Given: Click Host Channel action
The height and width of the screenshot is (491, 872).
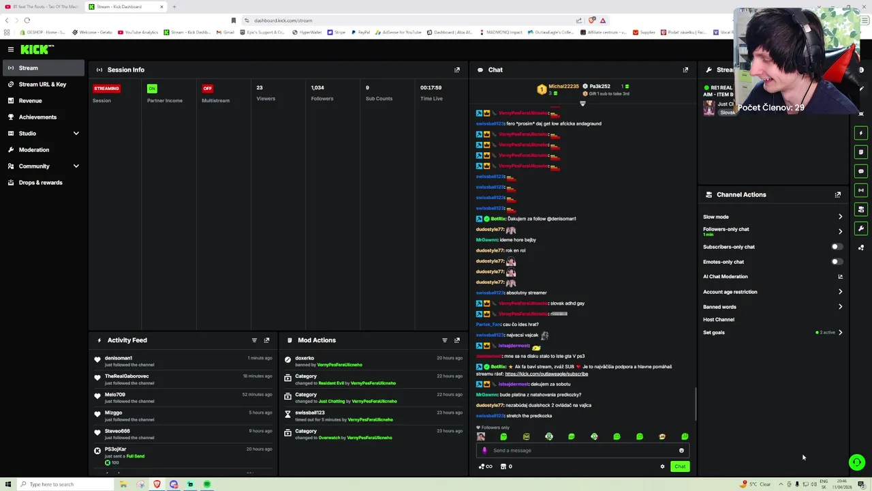Looking at the screenshot, I should (x=719, y=320).
